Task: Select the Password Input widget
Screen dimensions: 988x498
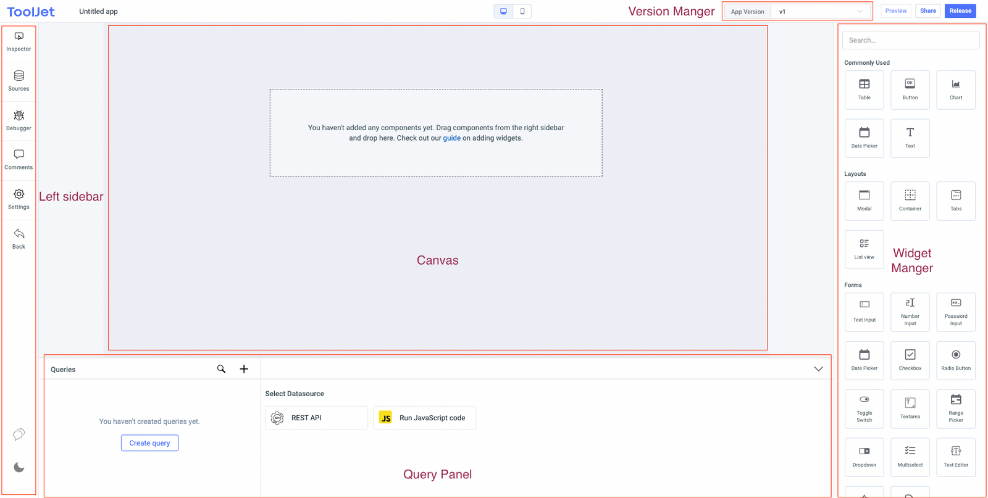Action: tap(956, 312)
